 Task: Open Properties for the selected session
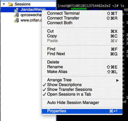click(x=82, y=111)
